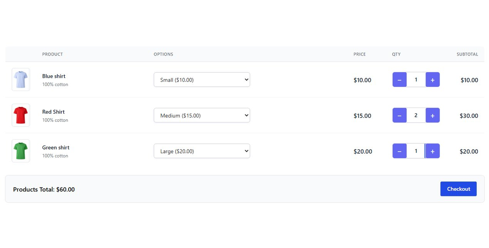This screenshot has width=489, height=248.
Task: Click the Green shirt product name
Action: point(56,147)
